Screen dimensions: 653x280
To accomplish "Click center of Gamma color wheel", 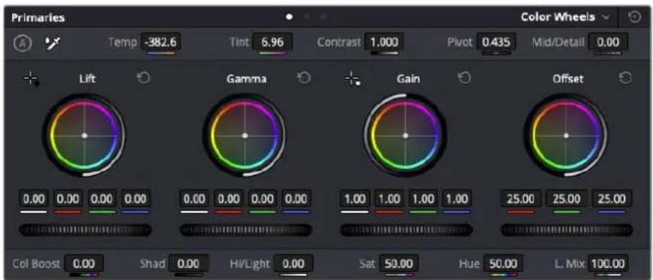I will tap(245, 135).
